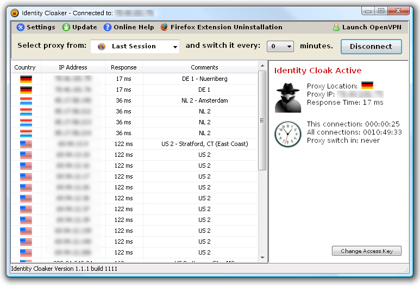
Task: Maximize the Identity Cloaker window
Action: pos(381,11)
